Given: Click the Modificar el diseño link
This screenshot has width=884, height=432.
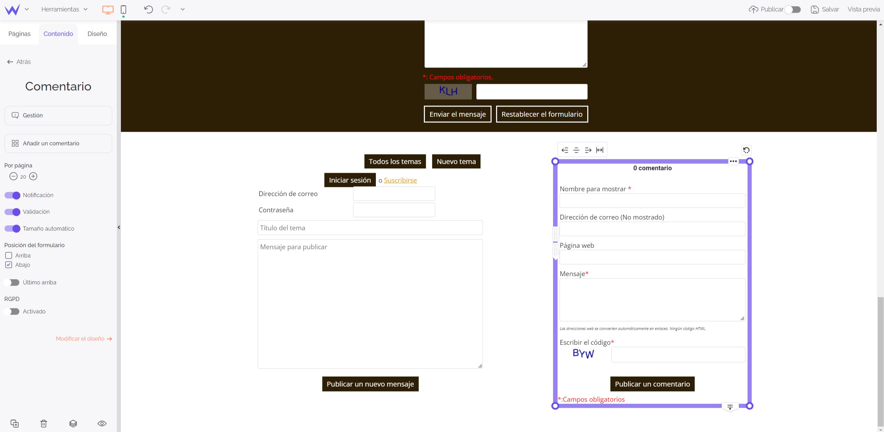Looking at the screenshot, I should tap(84, 339).
